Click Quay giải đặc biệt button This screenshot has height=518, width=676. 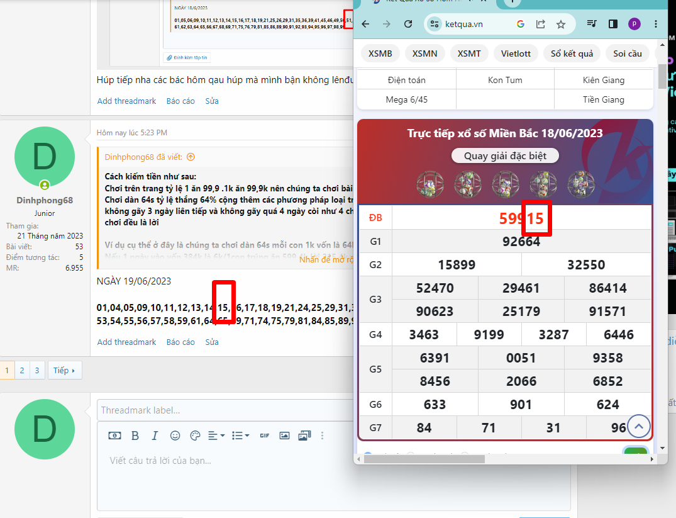pos(505,156)
